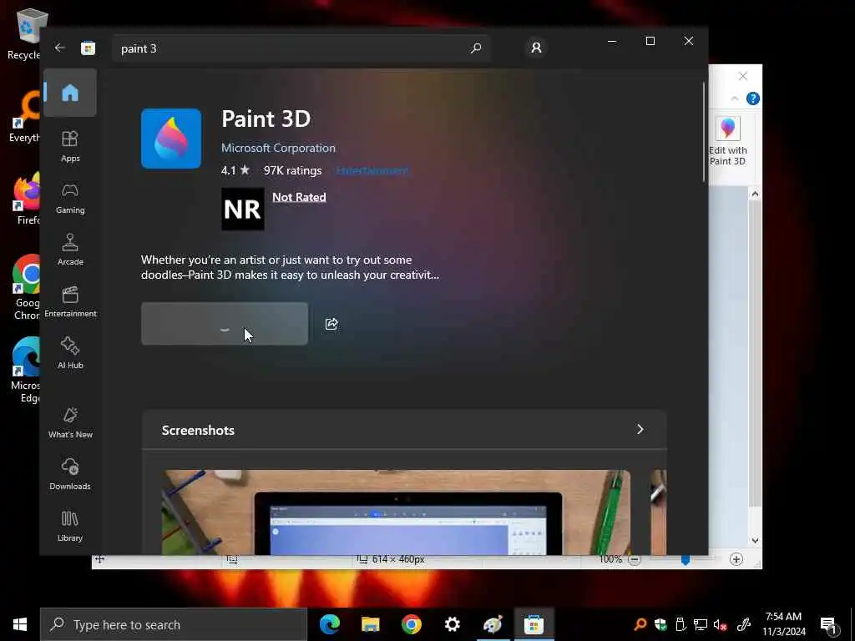Open Google Chrome from taskbar
The height and width of the screenshot is (641, 855).
(x=411, y=624)
